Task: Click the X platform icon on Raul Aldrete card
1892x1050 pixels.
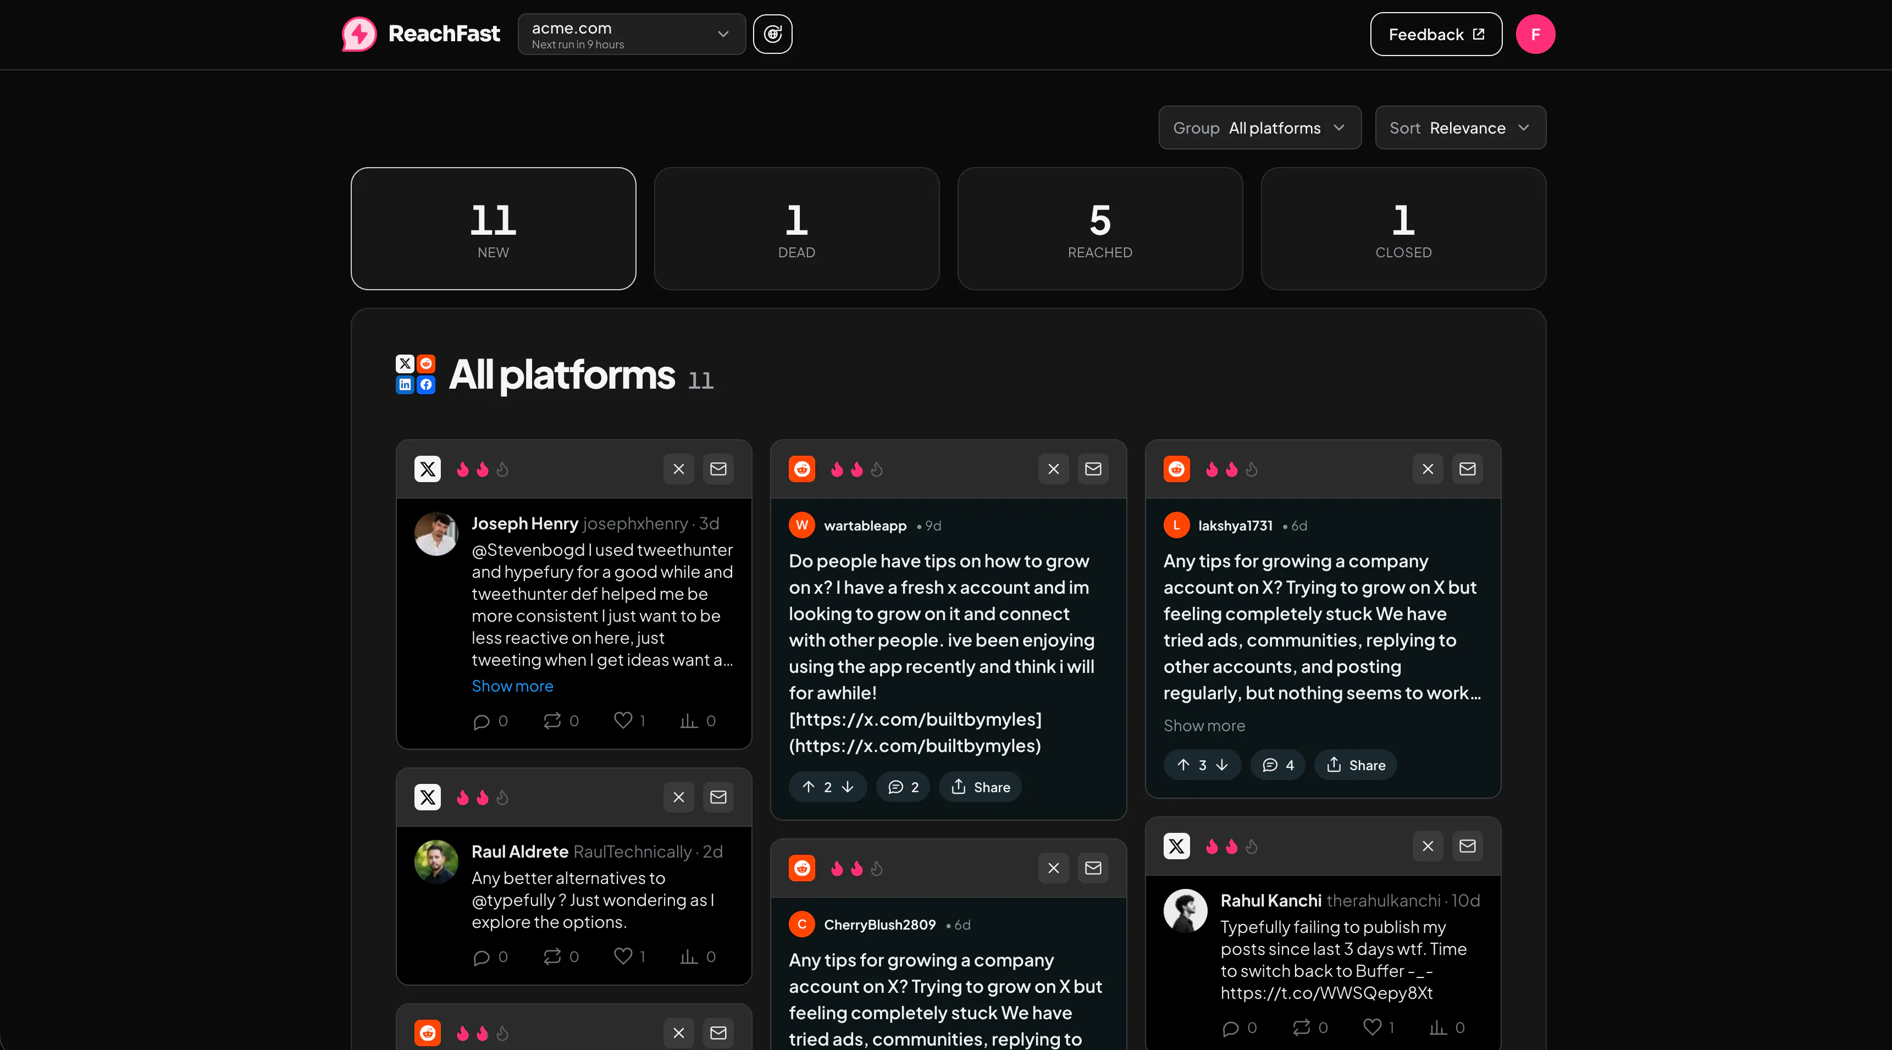Action: (428, 797)
